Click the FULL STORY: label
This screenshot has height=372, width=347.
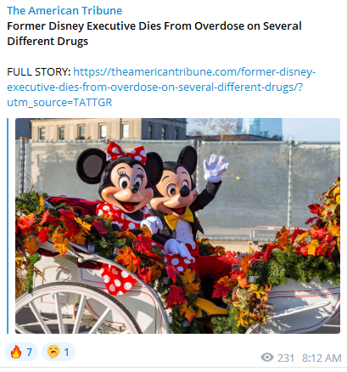(39, 72)
